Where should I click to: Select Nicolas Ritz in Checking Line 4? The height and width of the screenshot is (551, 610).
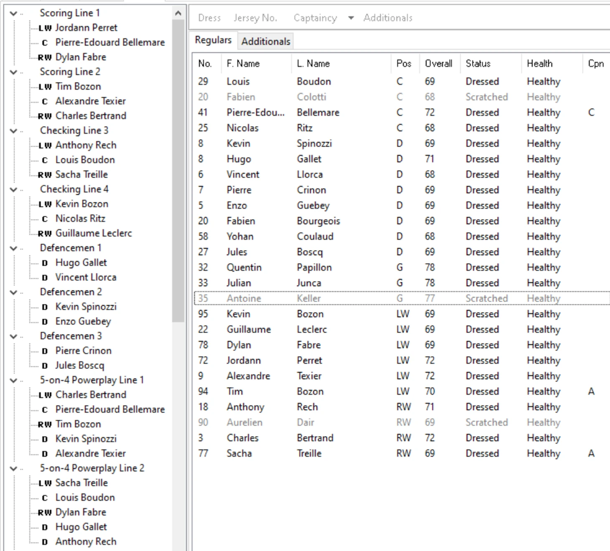tap(80, 218)
